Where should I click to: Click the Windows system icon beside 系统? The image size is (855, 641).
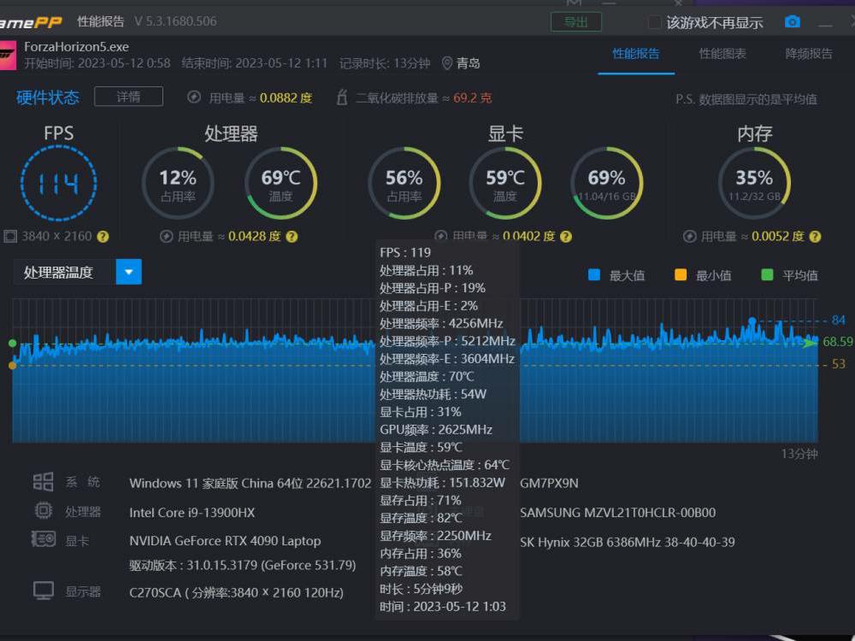(43, 482)
